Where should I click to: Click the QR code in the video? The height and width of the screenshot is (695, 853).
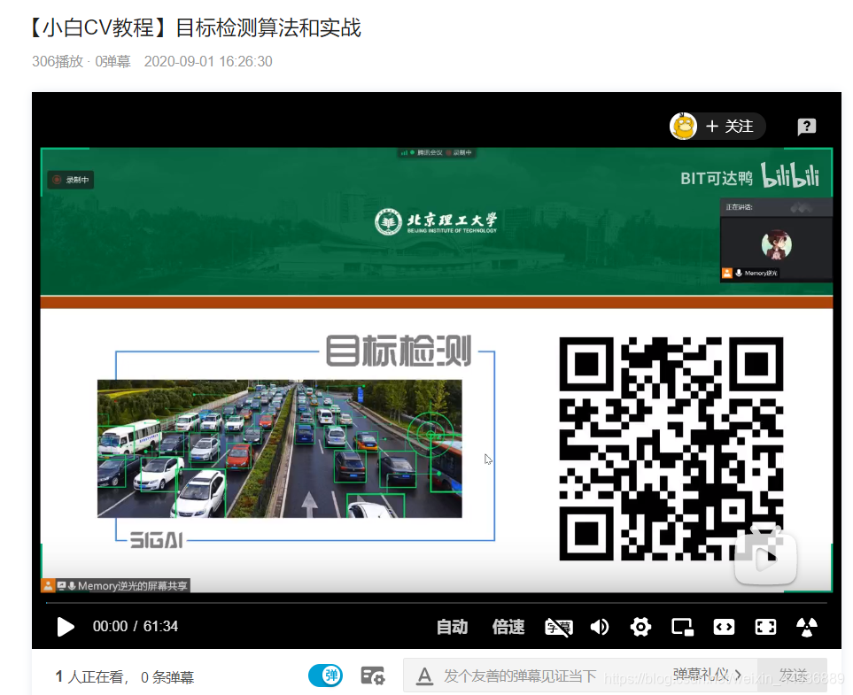(671, 449)
